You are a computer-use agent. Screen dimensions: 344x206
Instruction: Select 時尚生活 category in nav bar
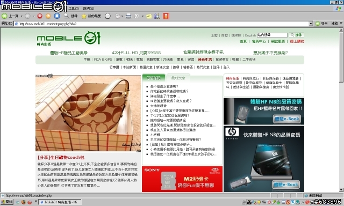(205, 60)
